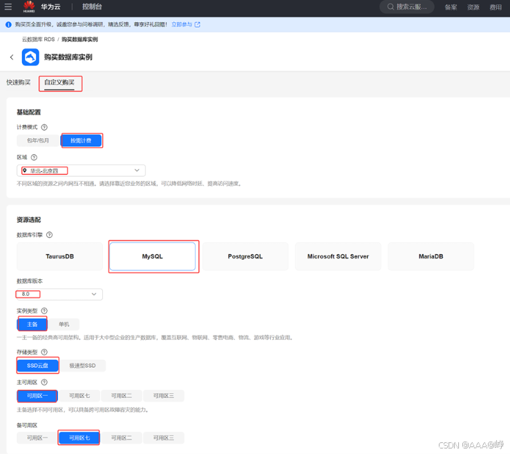Choose TaurusDB database engine
The width and height of the screenshot is (510, 454).
60,256
